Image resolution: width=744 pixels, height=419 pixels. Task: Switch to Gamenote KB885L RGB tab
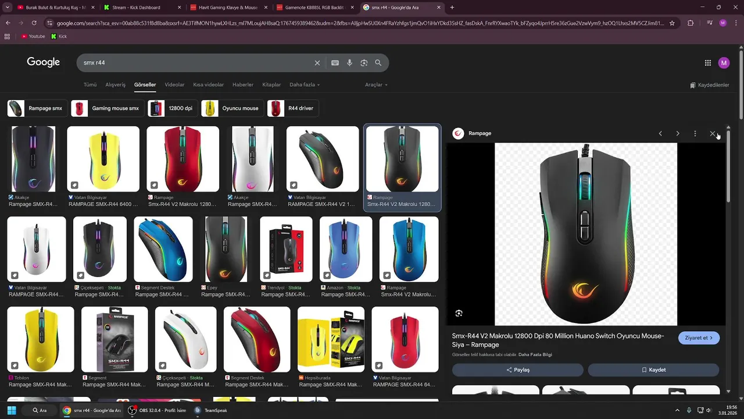315,8
